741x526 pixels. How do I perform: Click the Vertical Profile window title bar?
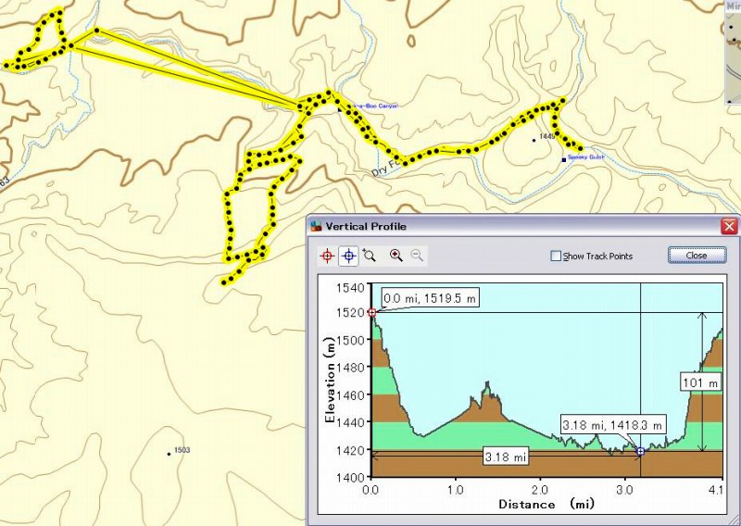pos(509,226)
